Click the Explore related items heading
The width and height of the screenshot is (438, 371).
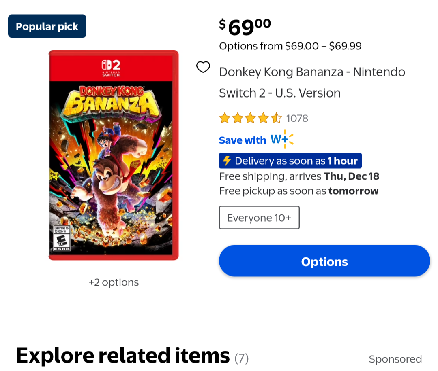[x=123, y=355]
